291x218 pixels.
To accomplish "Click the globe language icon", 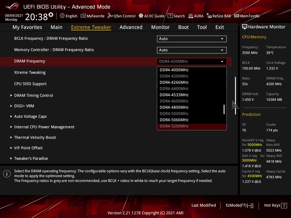I will click(x=62, y=16).
